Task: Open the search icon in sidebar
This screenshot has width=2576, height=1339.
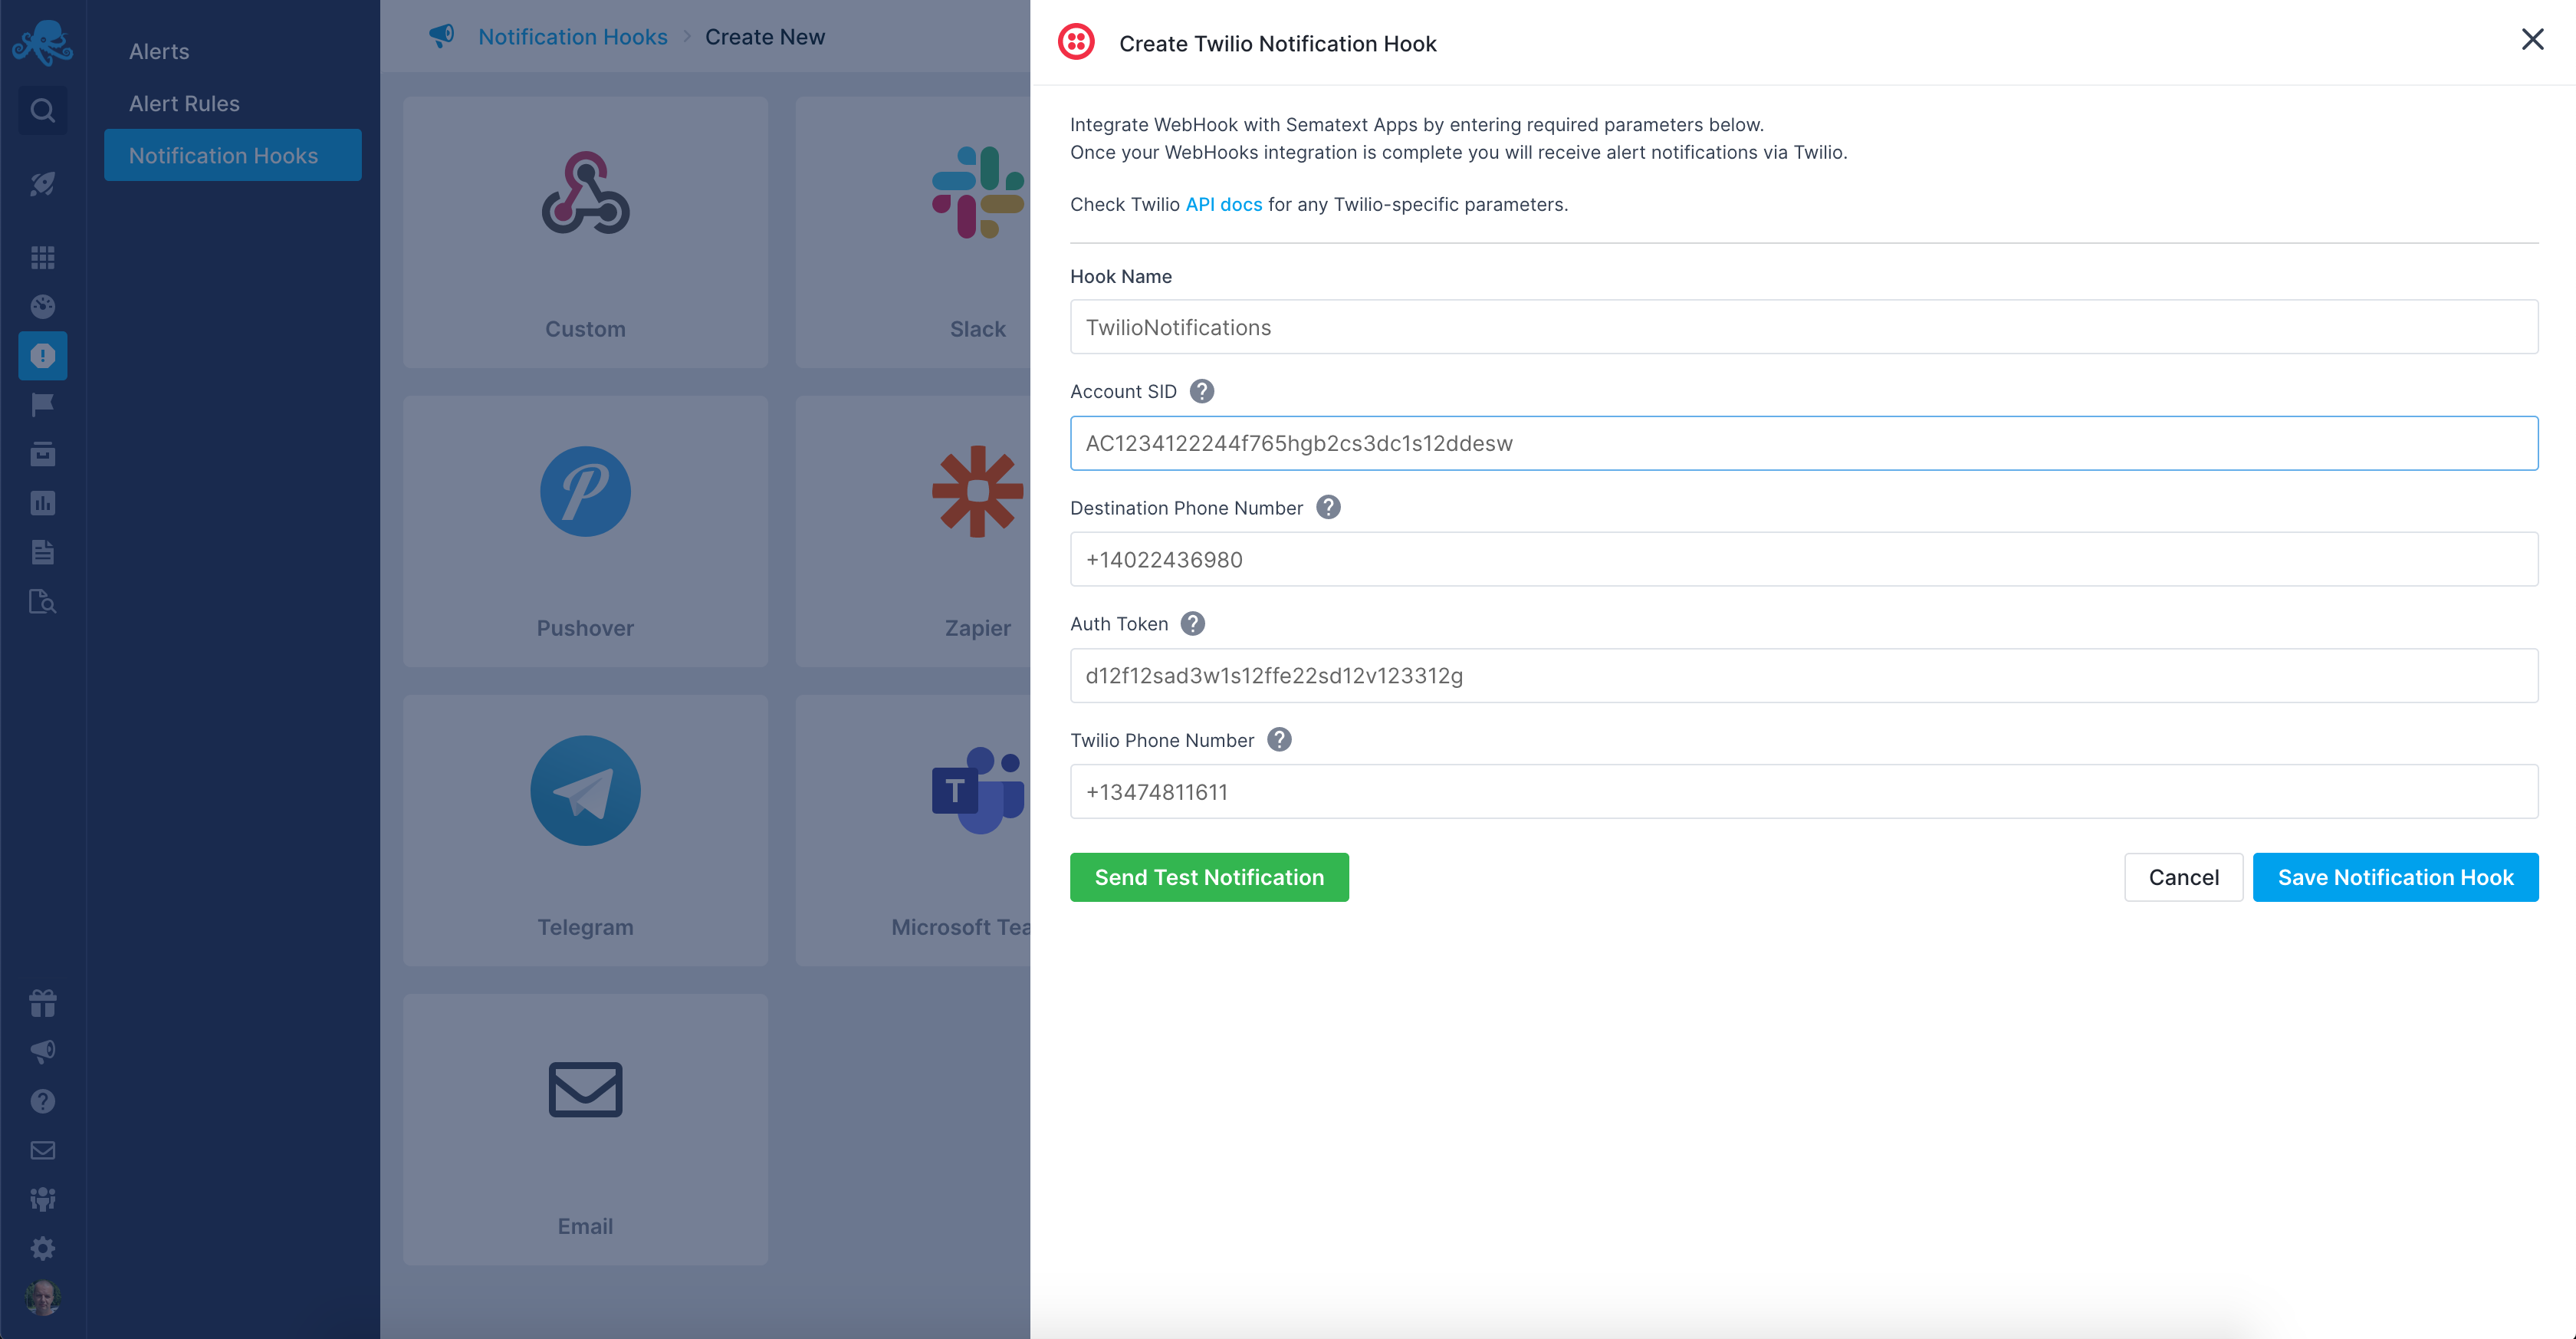Action: tap(42, 110)
